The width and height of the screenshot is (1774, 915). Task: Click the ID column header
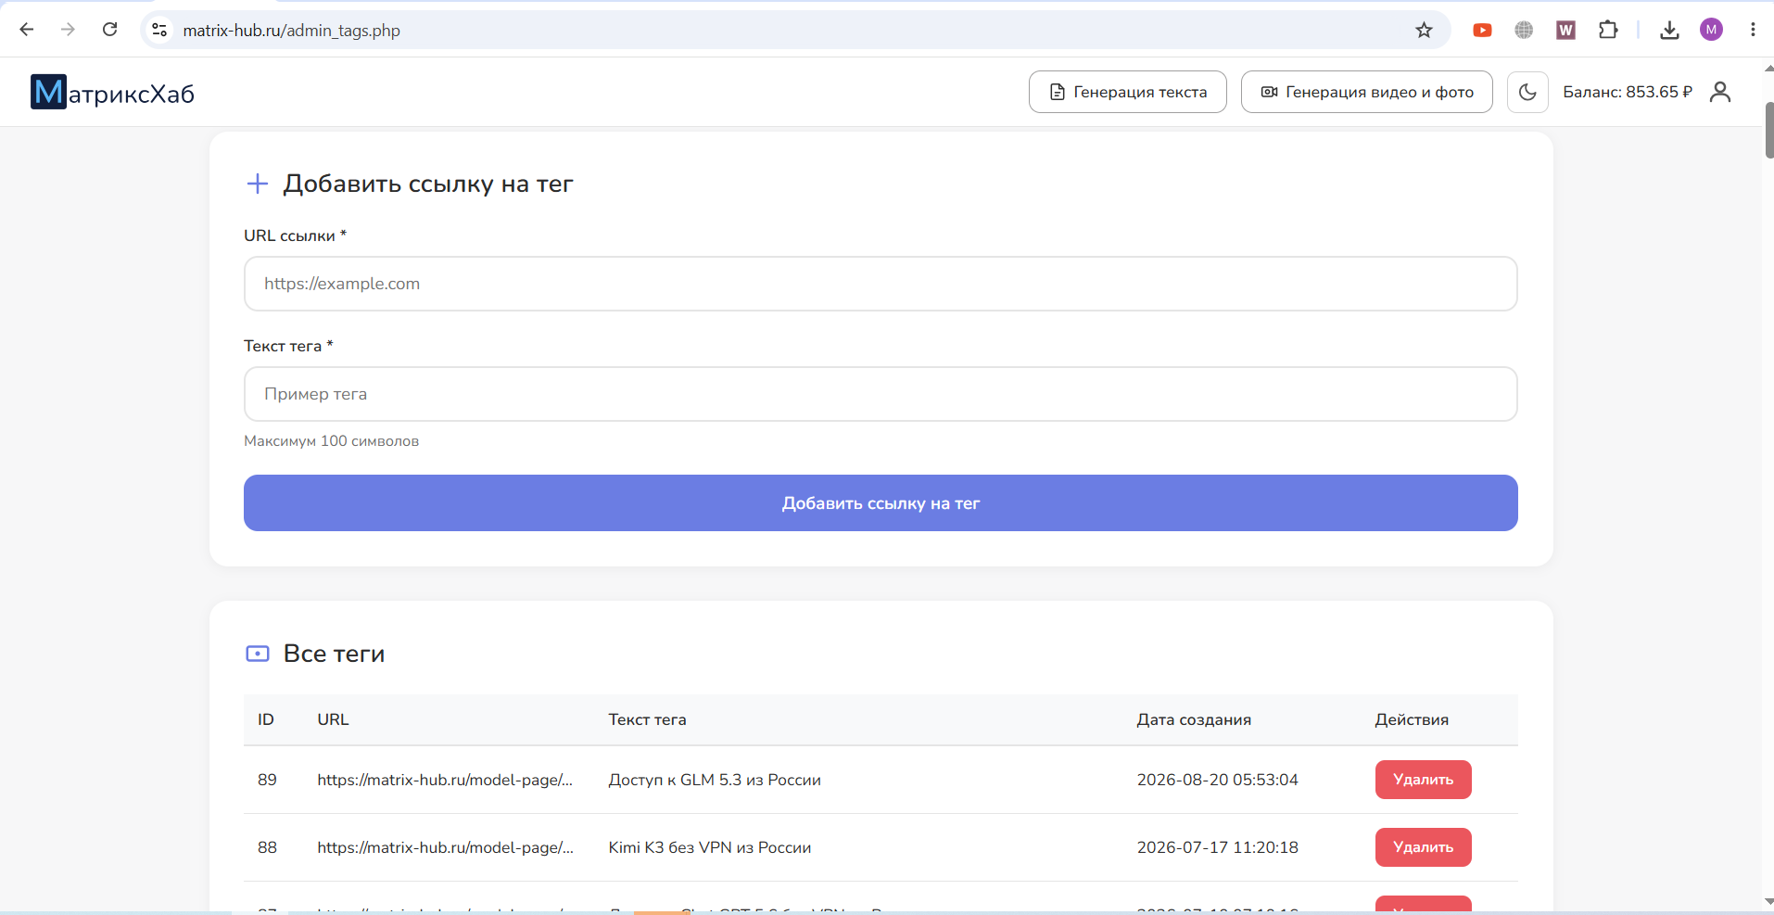266,719
